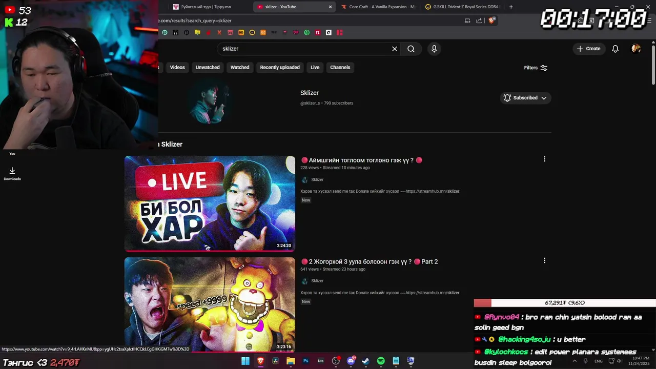This screenshot has width=656, height=369.
Task: Select the Live filter chip
Action: click(315, 67)
